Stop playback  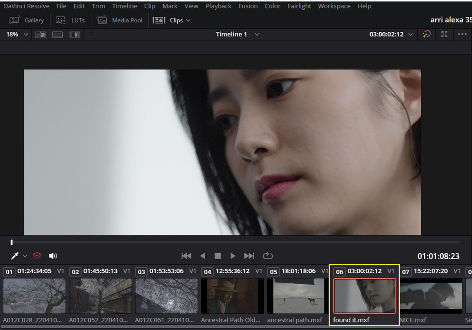click(x=218, y=256)
